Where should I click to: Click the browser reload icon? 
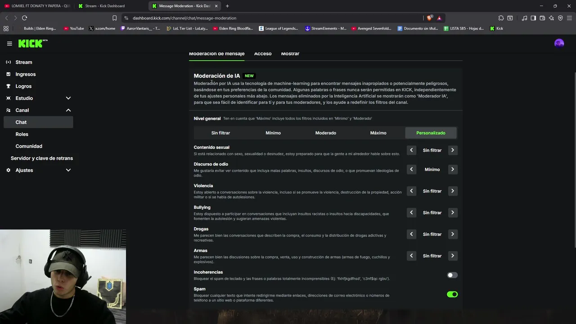click(x=24, y=18)
